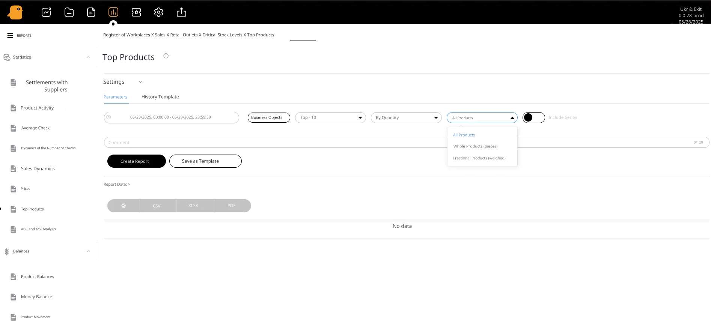The height and width of the screenshot is (323, 711).
Task: Collapse the Statistics sidebar section
Action: point(88,57)
